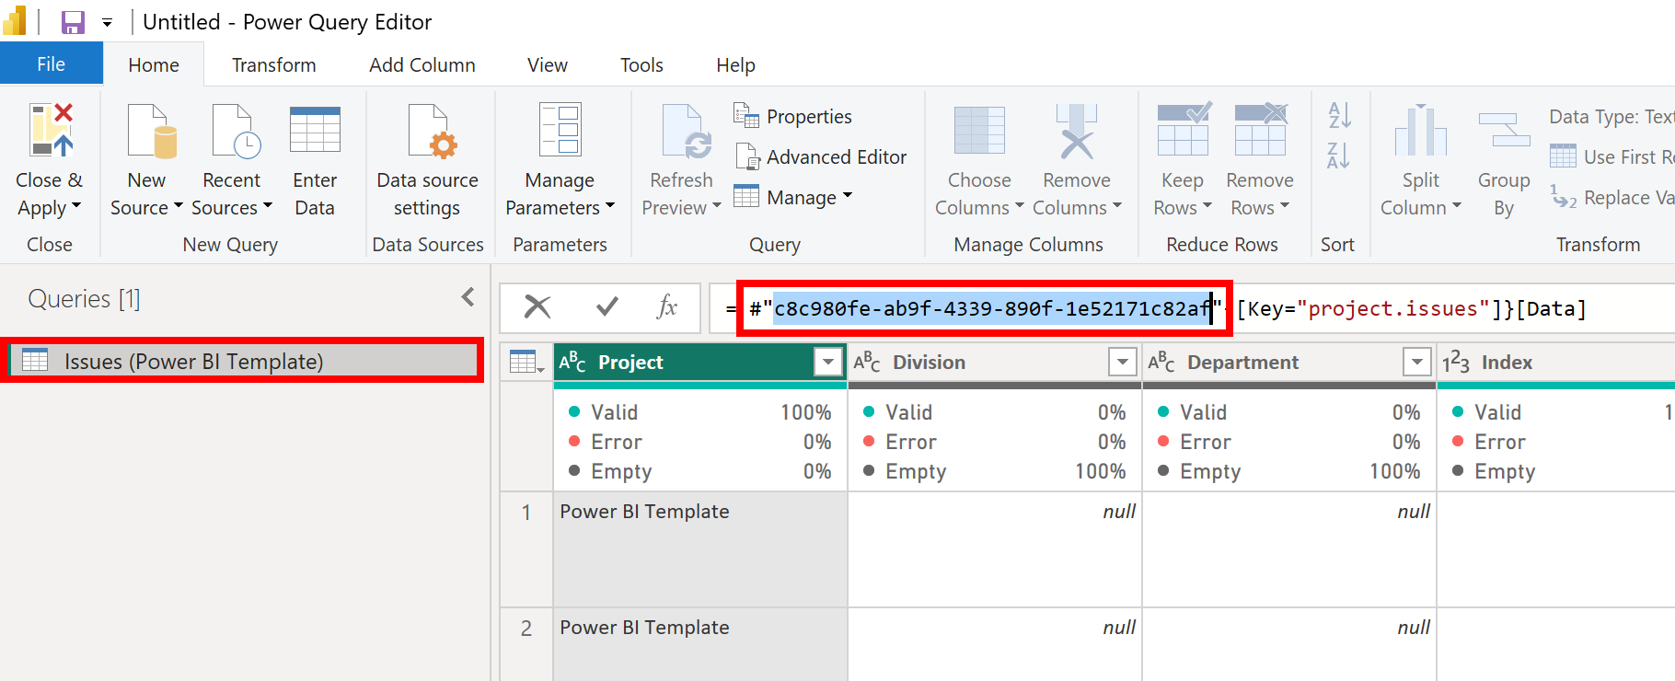Viewport: 1675px width, 681px height.
Task: Expand the Recent Sources dropdown arrow
Action: (268, 206)
